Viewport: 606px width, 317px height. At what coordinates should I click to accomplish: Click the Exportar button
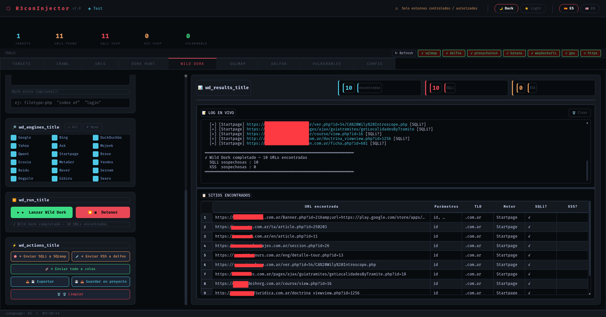(40, 282)
